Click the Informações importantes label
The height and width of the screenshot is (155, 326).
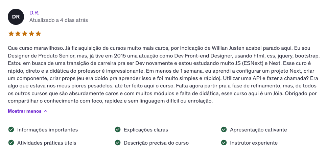(x=47, y=129)
